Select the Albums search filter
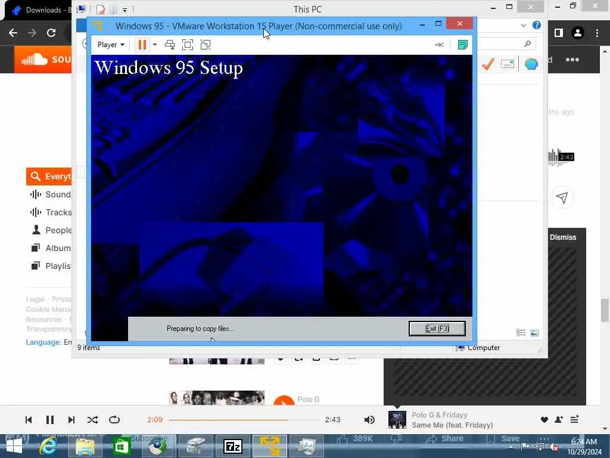Image resolution: width=610 pixels, height=458 pixels. tap(51, 248)
